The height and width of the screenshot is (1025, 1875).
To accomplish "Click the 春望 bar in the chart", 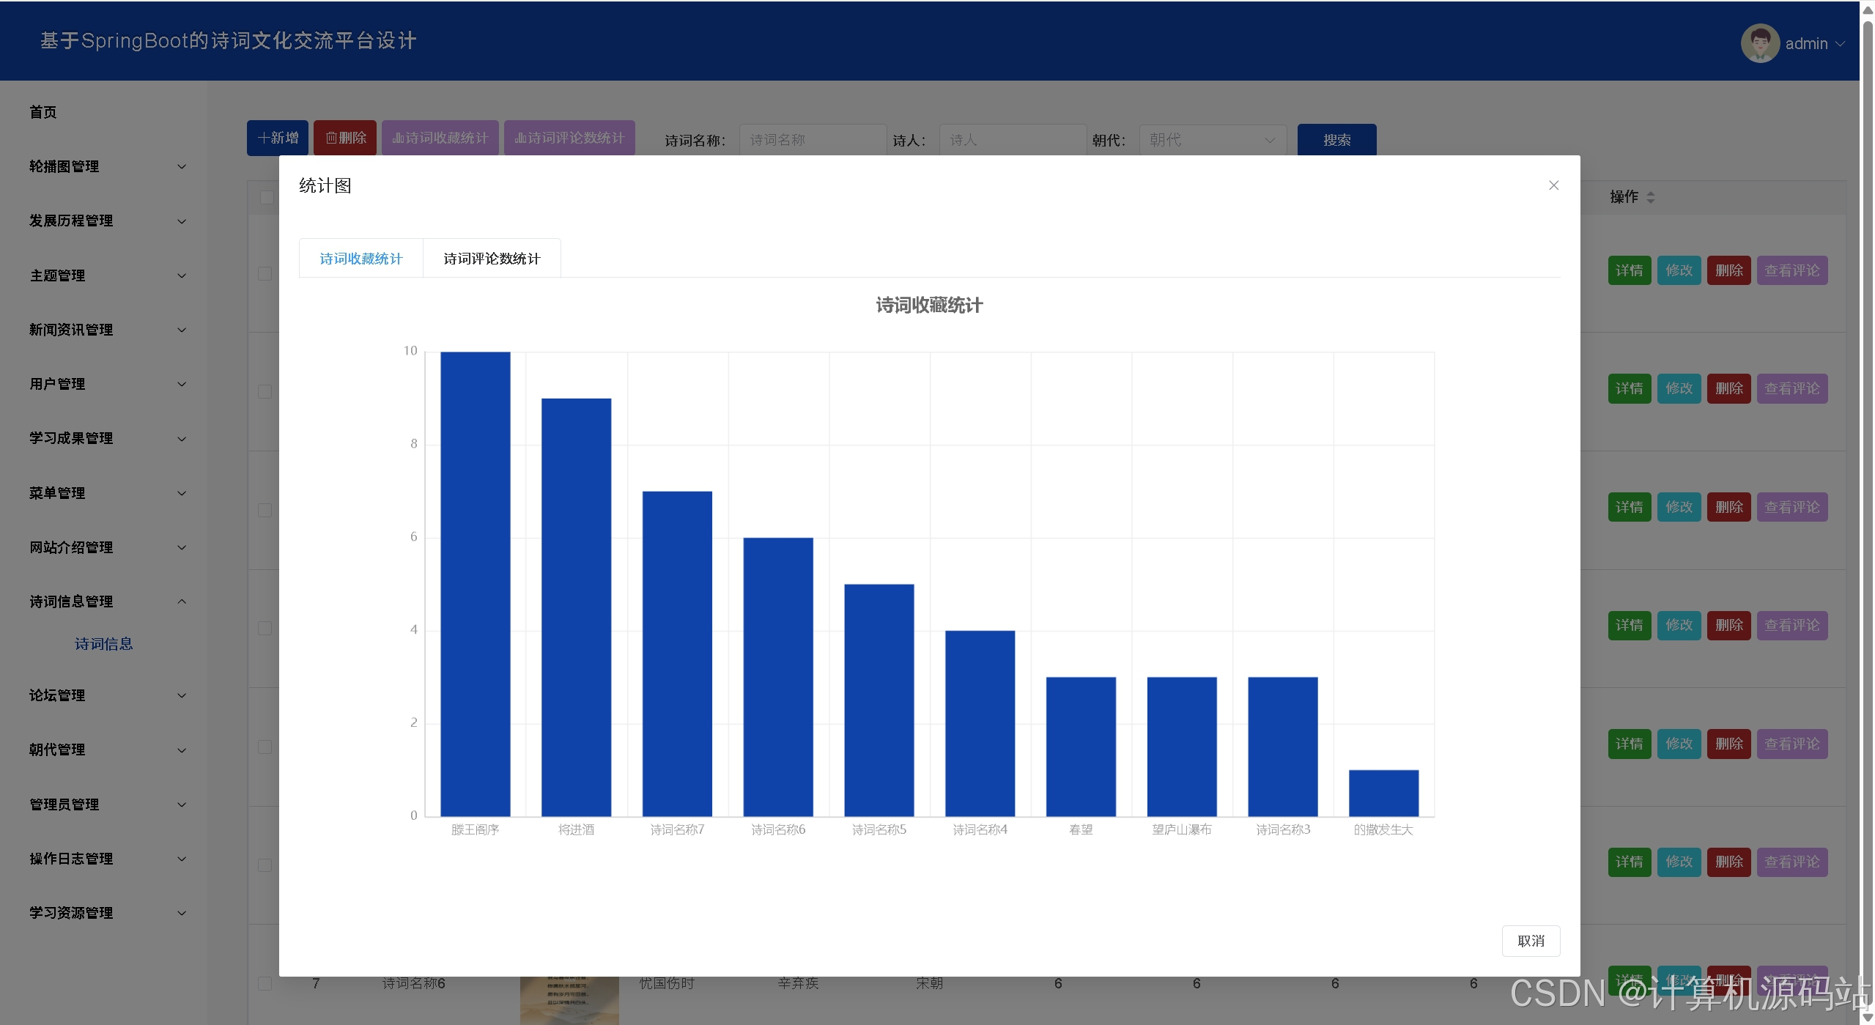I will point(1081,747).
